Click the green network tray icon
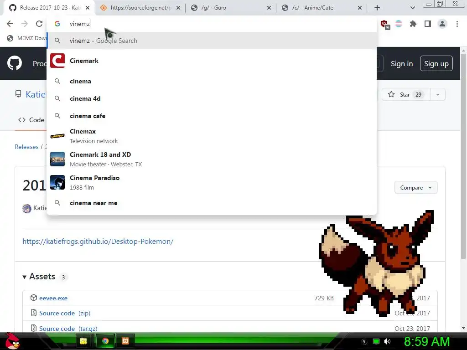467x350 pixels. coord(376,341)
